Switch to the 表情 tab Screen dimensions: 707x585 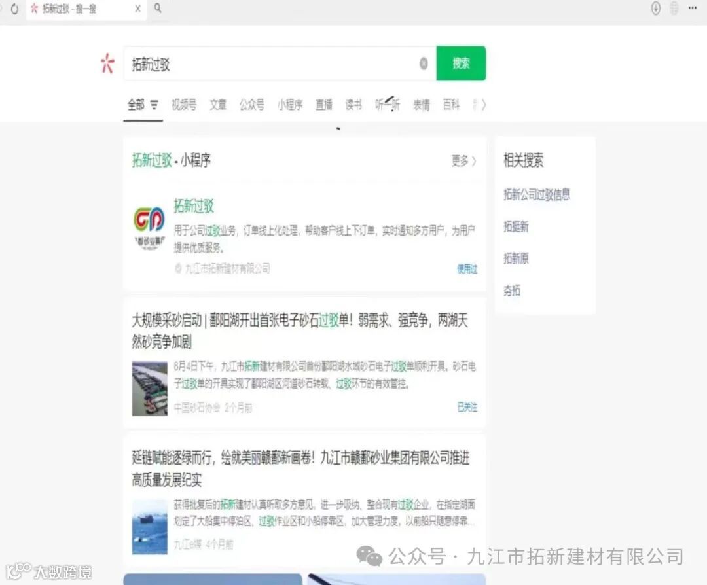(422, 105)
